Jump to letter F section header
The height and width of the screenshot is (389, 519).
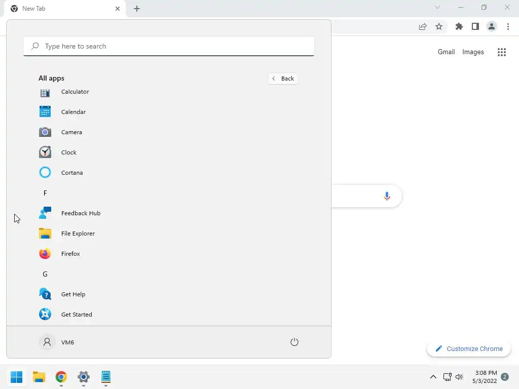(x=45, y=193)
